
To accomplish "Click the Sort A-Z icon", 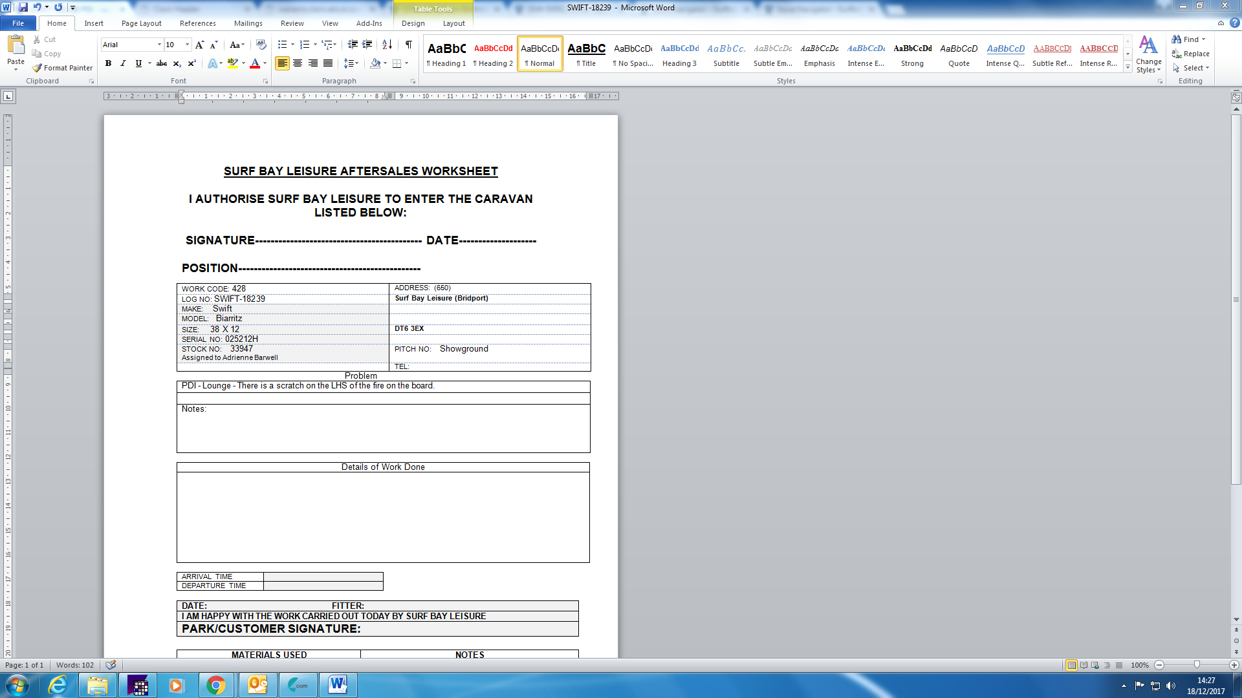I will (x=387, y=45).
